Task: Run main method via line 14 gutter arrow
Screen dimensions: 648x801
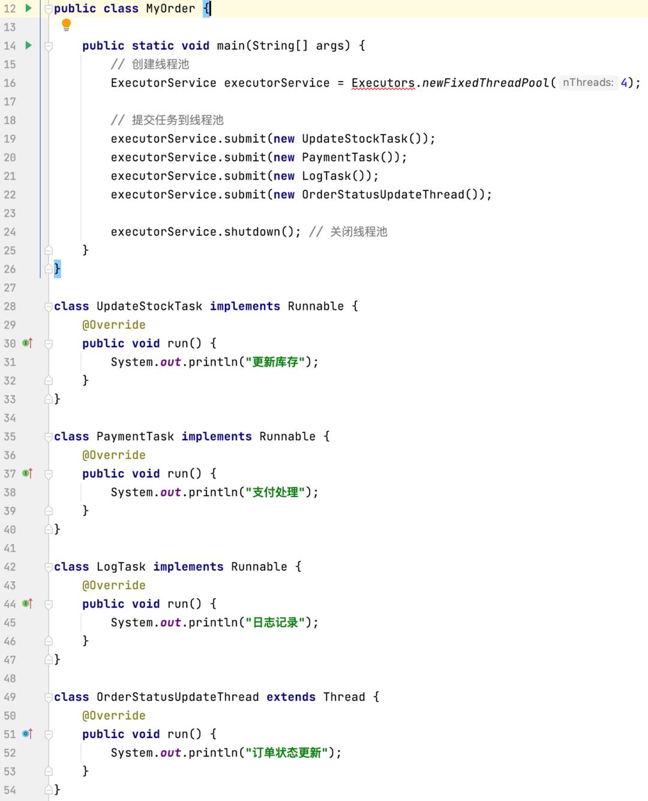Action: (x=28, y=46)
